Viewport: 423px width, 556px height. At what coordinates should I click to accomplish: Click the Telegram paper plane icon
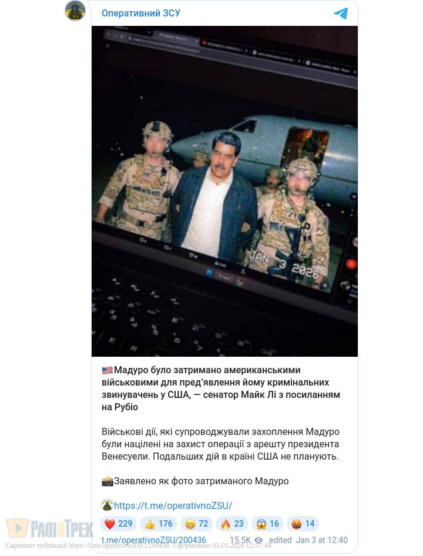click(341, 14)
